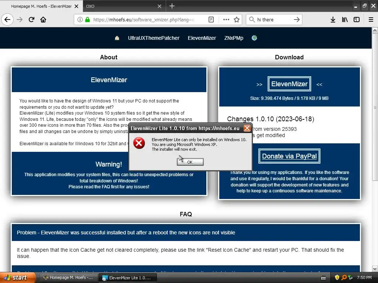
Task: Click the globe language icon
Action: tap(254, 38)
